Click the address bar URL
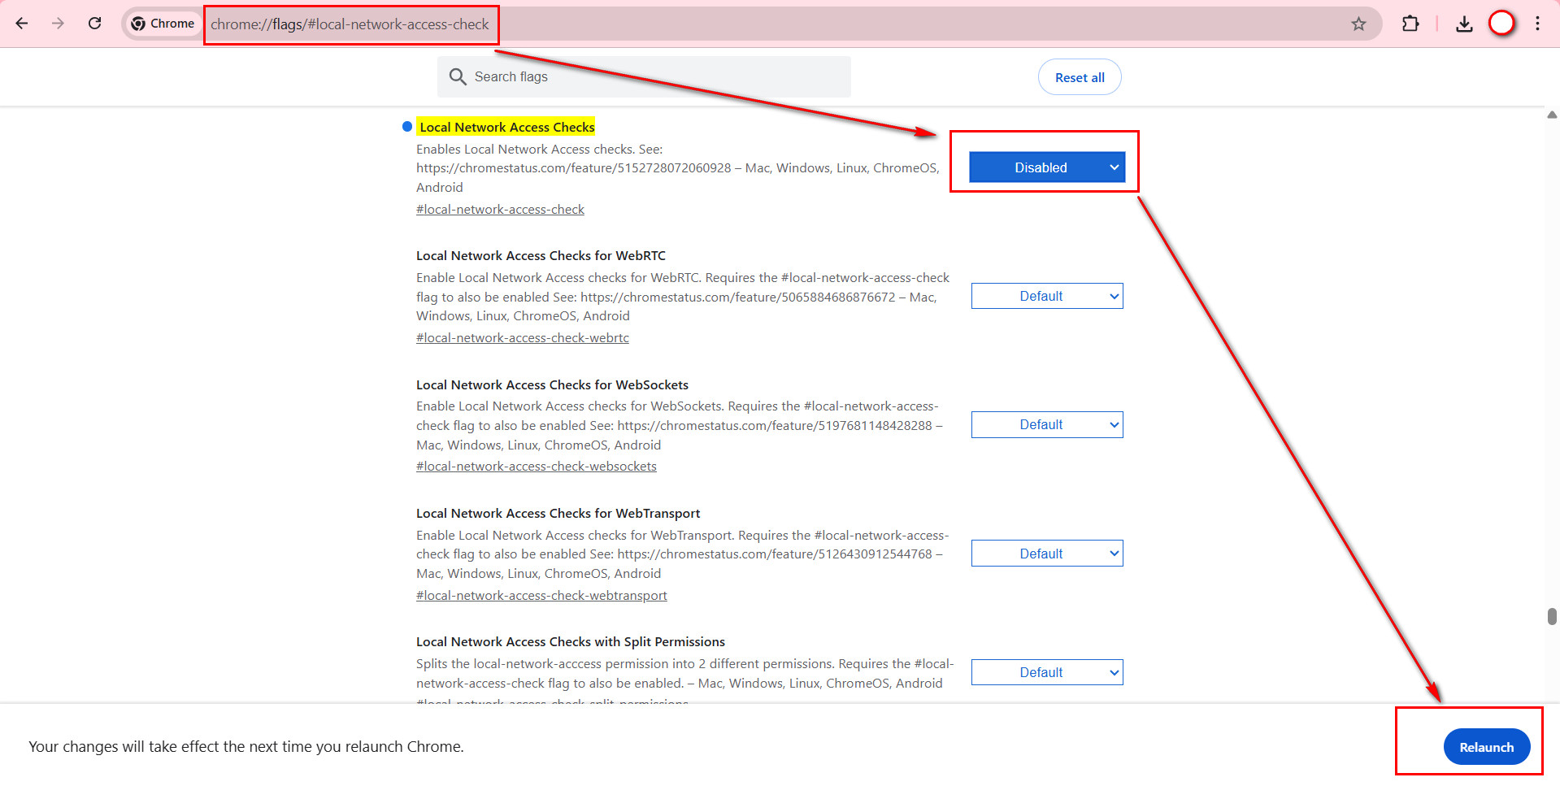This screenshot has height=786, width=1560. 350,24
